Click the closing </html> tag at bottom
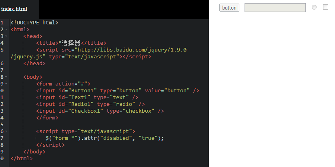Viewport: 335px width, 167px height. [22, 159]
